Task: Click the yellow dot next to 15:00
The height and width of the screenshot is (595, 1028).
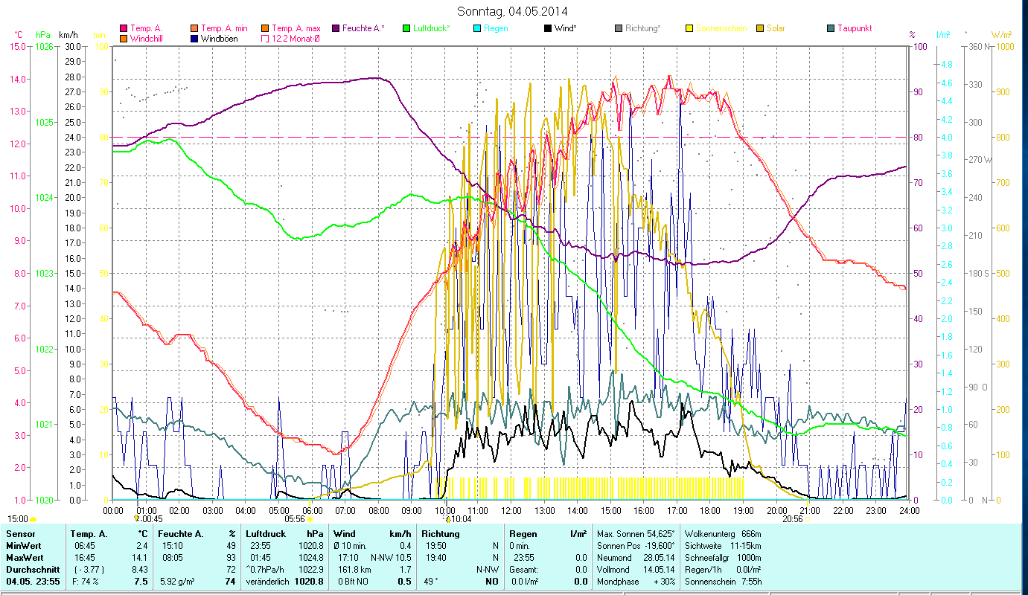Action: (33, 520)
